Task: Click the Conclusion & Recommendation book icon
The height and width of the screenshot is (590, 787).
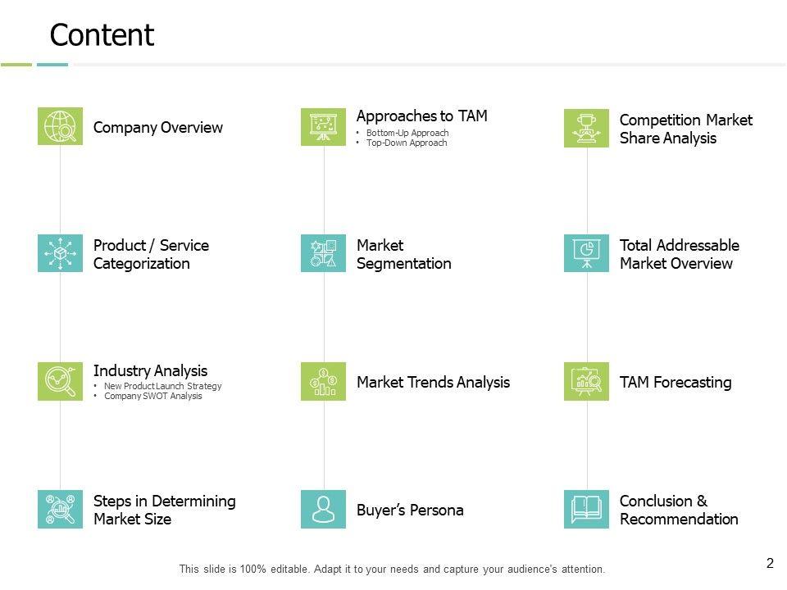Action: (x=587, y=509)
